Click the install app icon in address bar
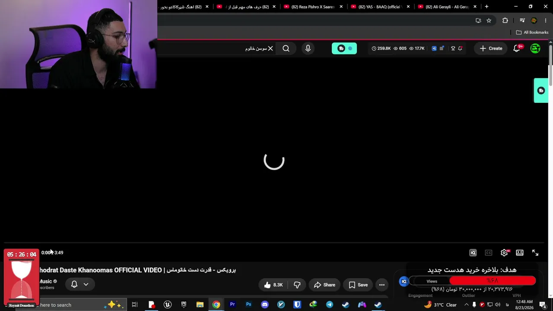 coord(478,20)
